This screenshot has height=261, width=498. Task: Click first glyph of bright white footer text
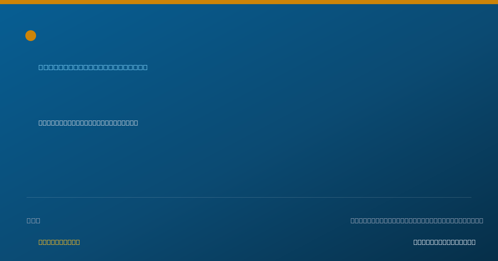click(416, 242)
